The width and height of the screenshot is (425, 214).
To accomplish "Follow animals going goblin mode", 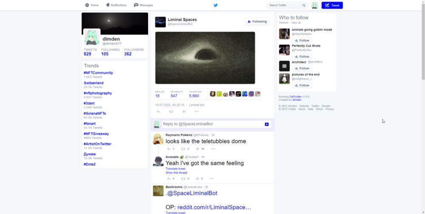I will pyautogui.click(x=302, y=41).
